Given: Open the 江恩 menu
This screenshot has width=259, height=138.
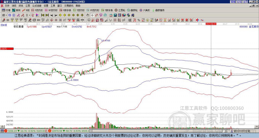Looking at the screenshot, I should point(28,6).
